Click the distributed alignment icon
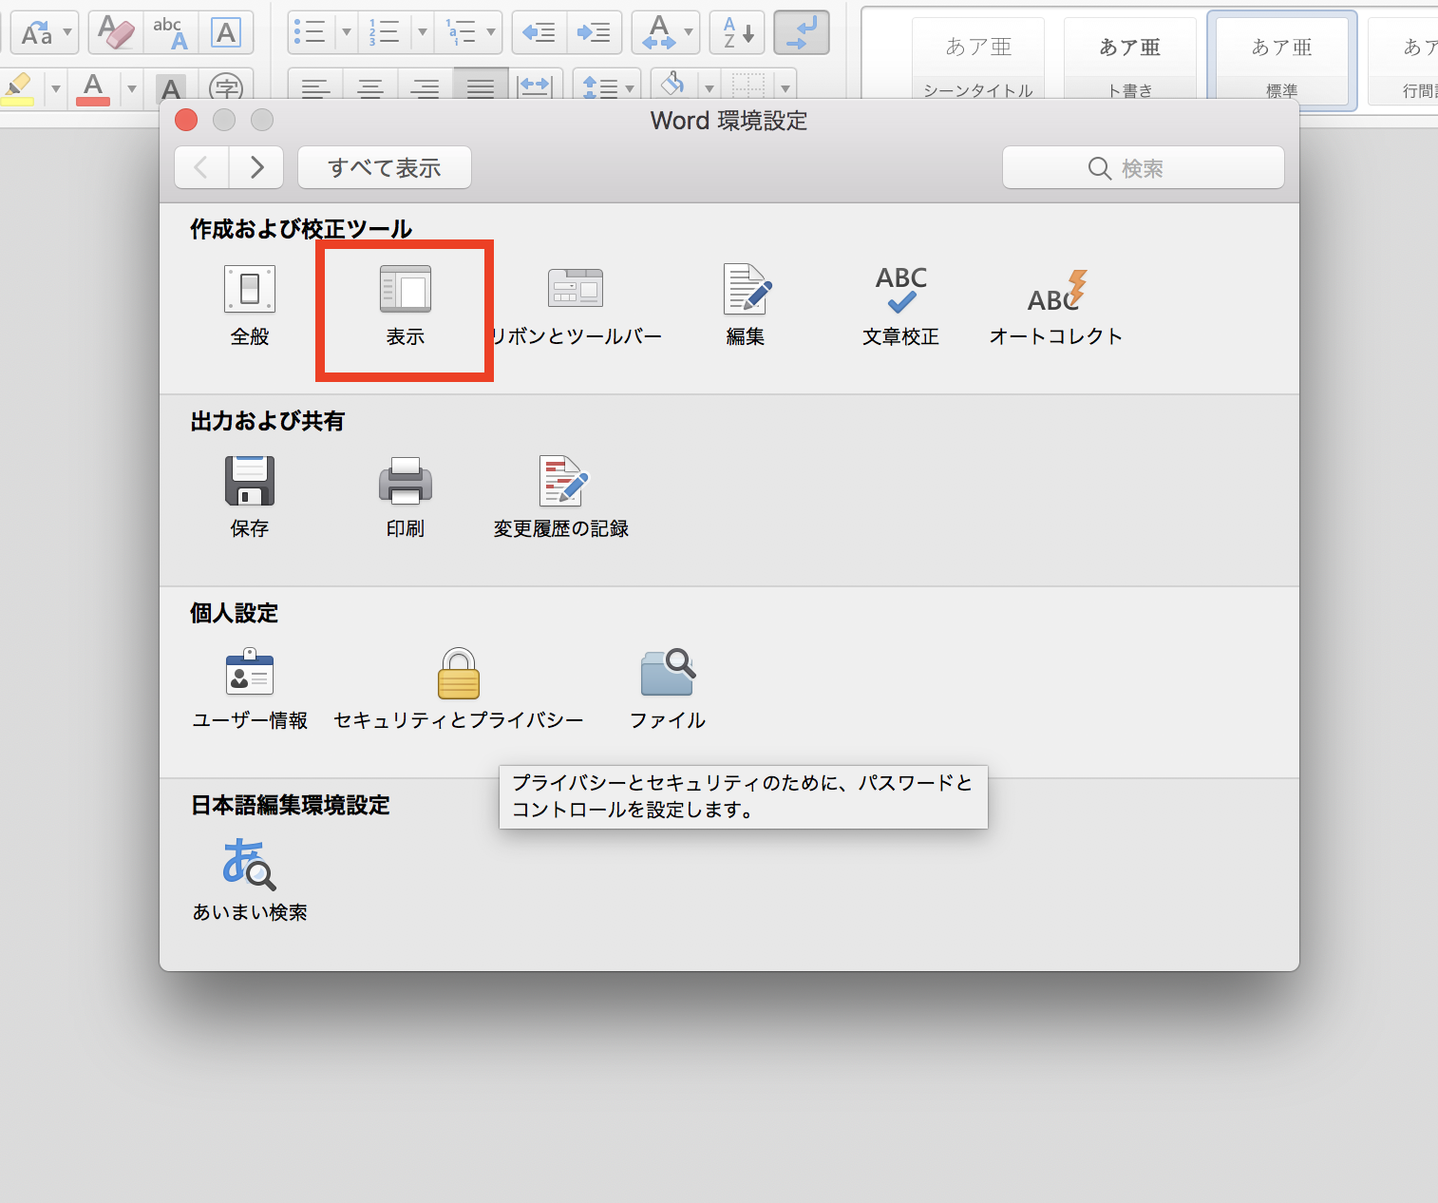1438x1203 pixels. point(536,87)
